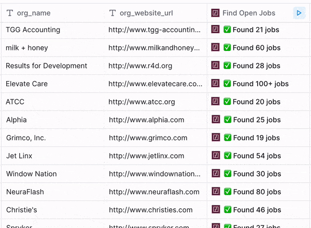The width and height of the screenshot is (311, 228).
Task: Click the Found 19 jobs result text
Action: coord(257,138)
